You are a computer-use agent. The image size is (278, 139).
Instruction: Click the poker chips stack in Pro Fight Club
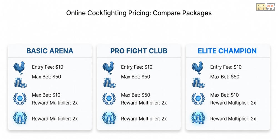tap(109, 83)
